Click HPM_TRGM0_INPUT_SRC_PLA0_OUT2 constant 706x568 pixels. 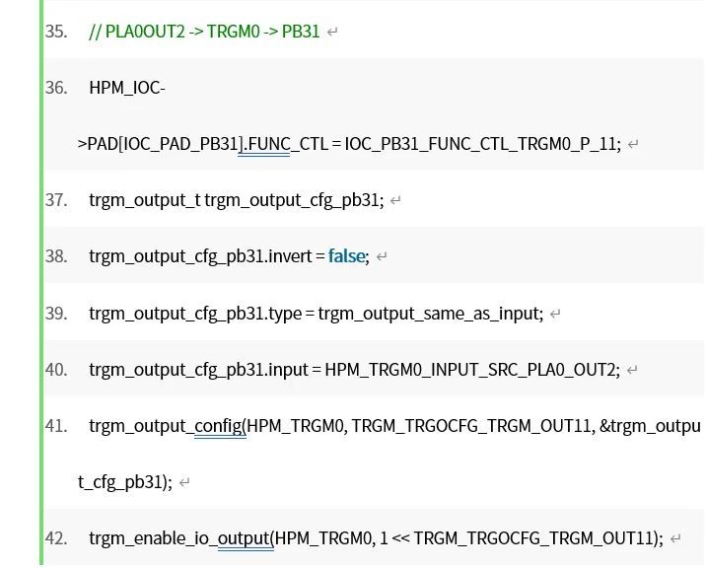tap(469, 370)
